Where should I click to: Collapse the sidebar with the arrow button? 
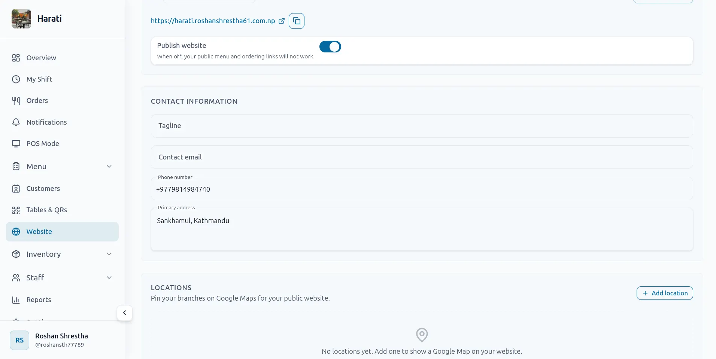(125, 313)
